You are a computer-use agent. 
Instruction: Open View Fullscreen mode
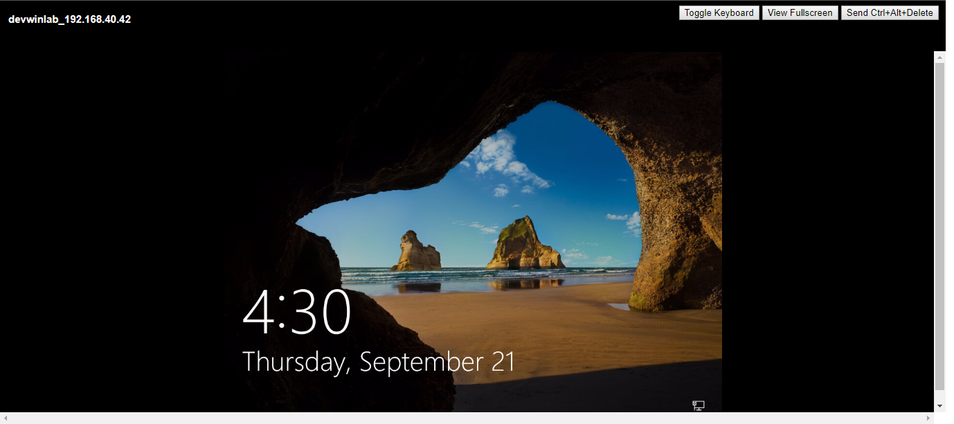800,13
